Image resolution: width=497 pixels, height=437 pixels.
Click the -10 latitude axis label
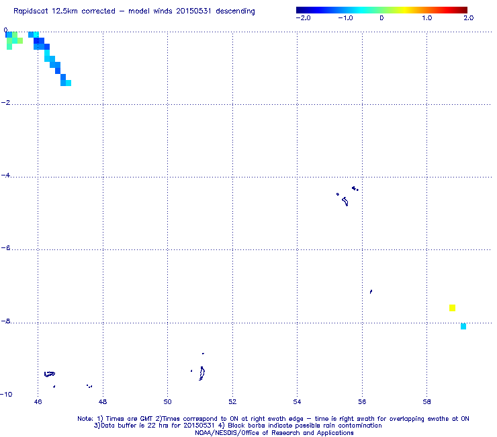point(6,394)
